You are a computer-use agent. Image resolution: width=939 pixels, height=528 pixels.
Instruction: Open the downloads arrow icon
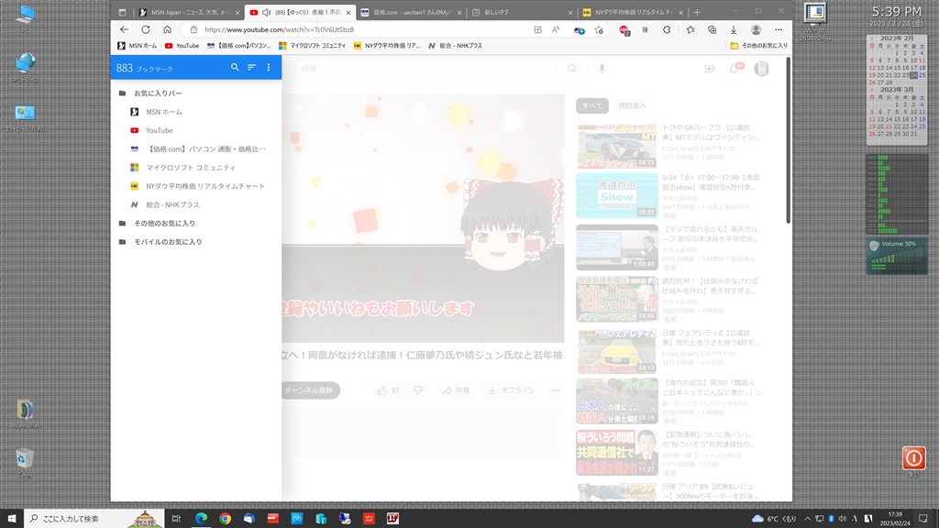733,30
